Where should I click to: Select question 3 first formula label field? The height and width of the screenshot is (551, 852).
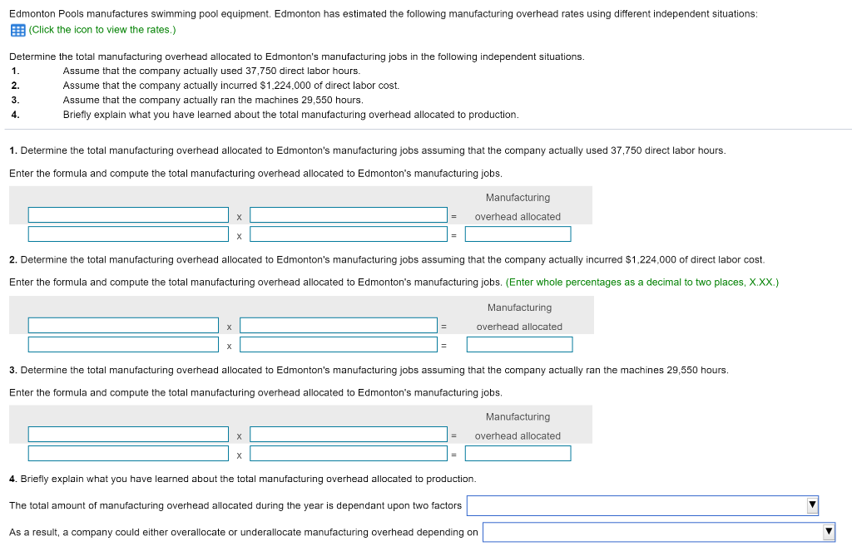click(128, 435)
